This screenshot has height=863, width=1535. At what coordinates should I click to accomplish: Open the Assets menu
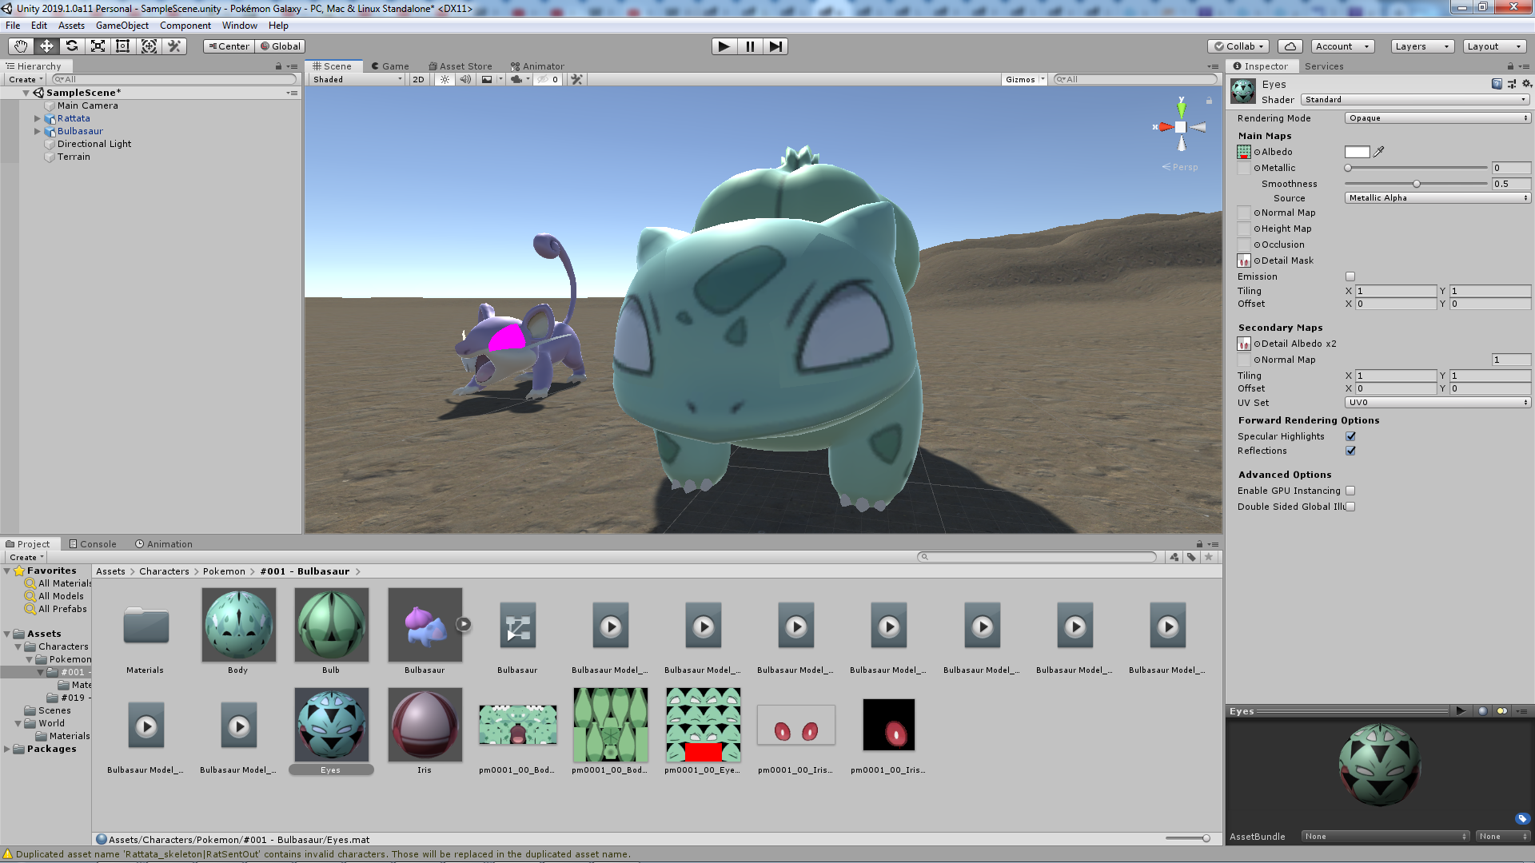71,26
